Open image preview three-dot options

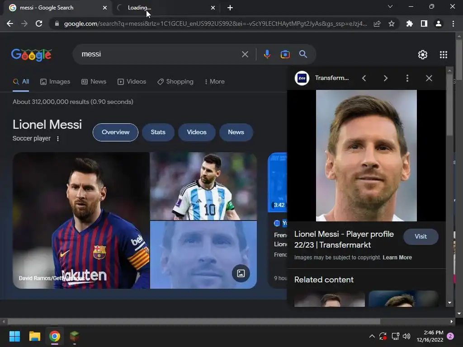pyautogui.click(x=407, y=78)
